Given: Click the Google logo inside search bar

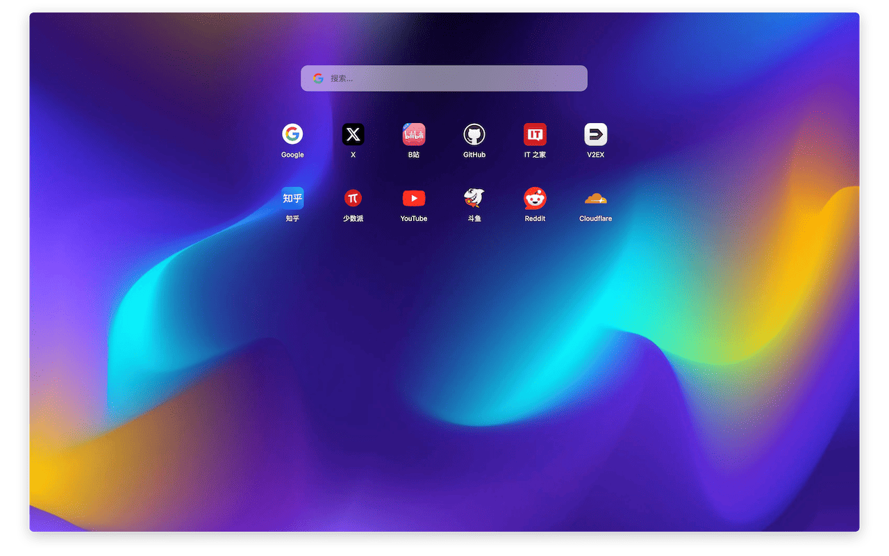Looking at the screenshot, I should click(x=318, y=79).
